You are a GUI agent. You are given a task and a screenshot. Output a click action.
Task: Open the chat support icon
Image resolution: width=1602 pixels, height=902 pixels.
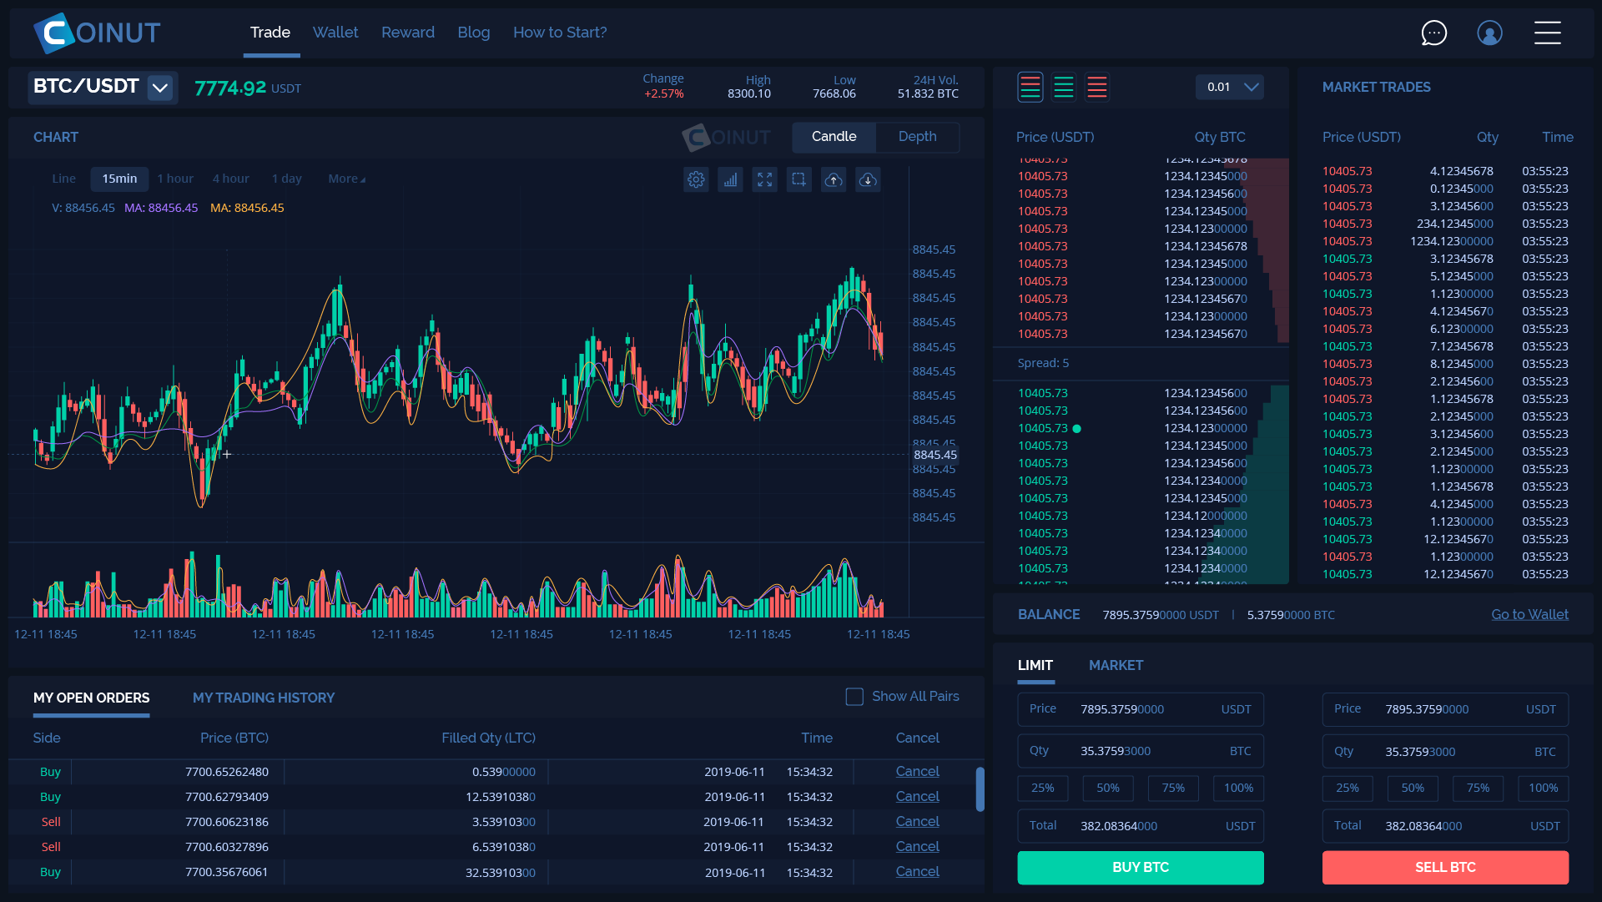(x=1433, y=33)
